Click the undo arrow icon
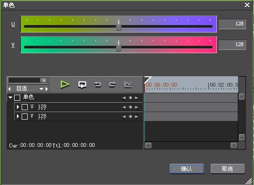This screenshot has width=254, height=185. click(97, 84)
